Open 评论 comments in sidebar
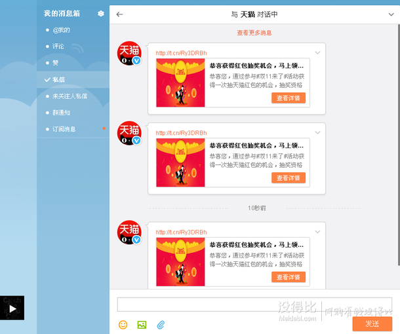The width and height of the screenshot is (400, 334). pyautogui.click(x=58, y=46)
